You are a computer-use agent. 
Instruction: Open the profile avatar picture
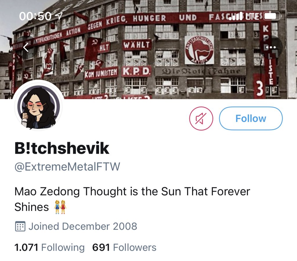[39, 106]
